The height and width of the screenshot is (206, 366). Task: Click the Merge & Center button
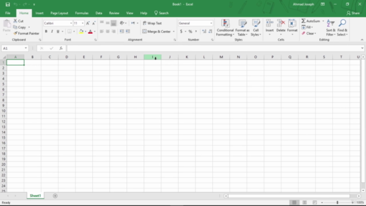click(x=157, y=31)
